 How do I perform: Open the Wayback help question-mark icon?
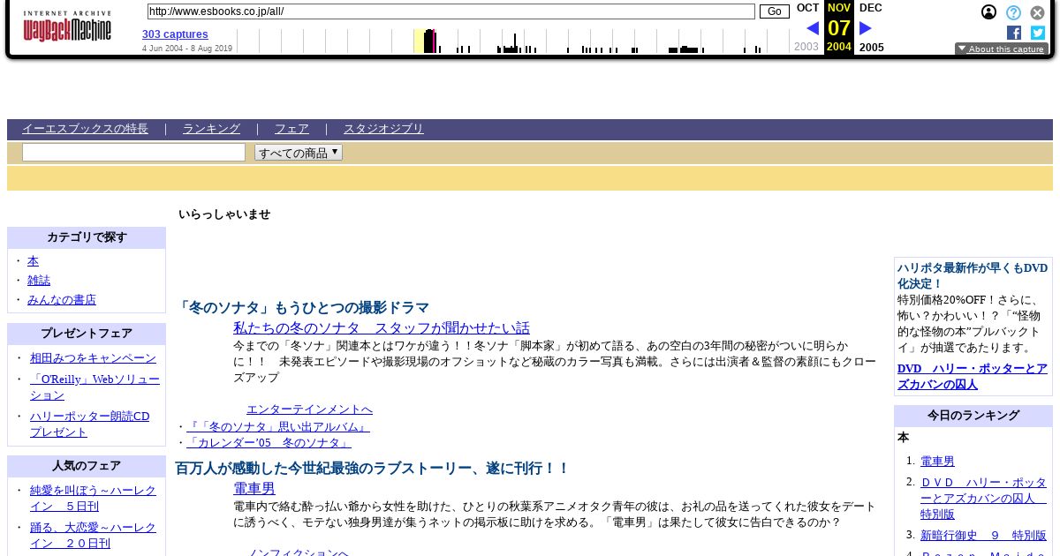[x=1013, y=12]
